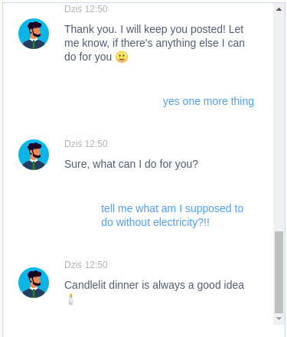Click the candle emoji under the last message
This screenshot has width=287, height=337.
pos(70,299)
